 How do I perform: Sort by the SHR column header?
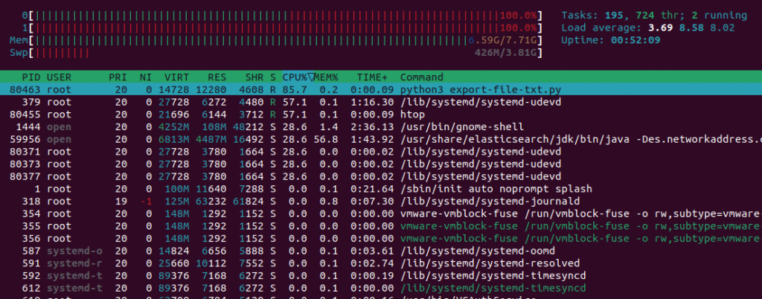click(254, 77)
